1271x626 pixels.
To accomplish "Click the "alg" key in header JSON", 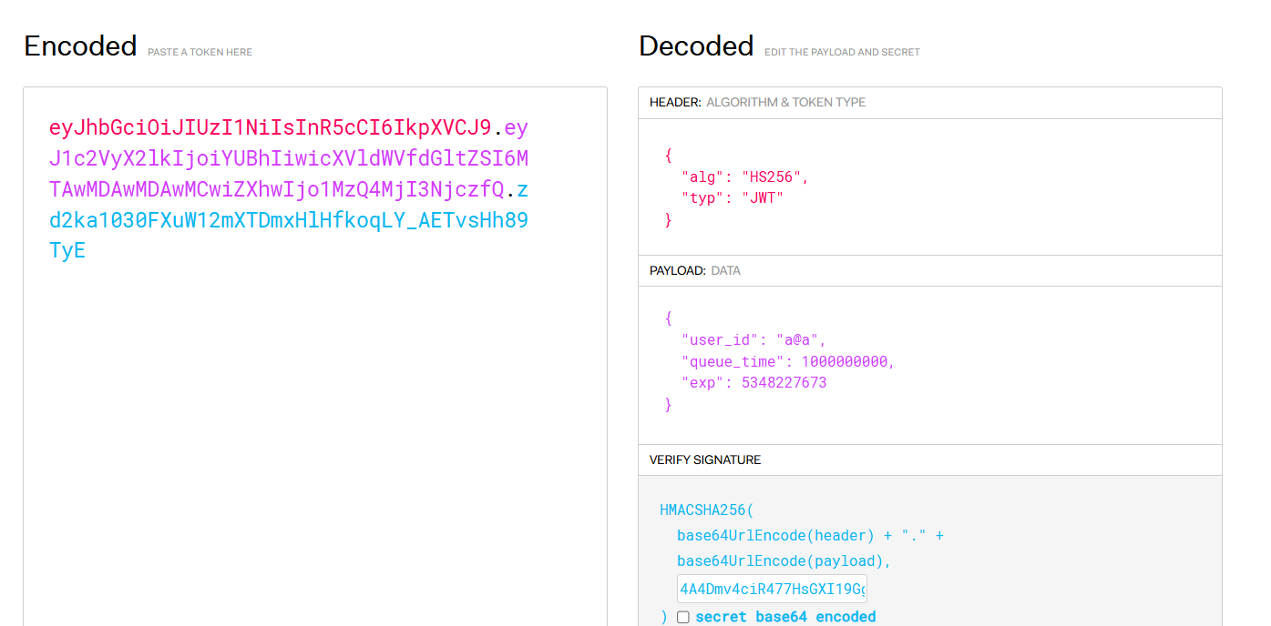I will click(703, 177).
